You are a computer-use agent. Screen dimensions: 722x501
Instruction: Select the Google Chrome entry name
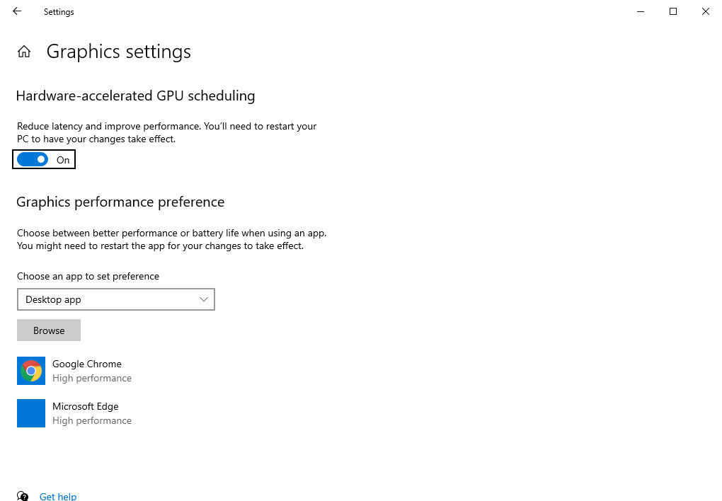pyautogui.click(x=87, y=364)
